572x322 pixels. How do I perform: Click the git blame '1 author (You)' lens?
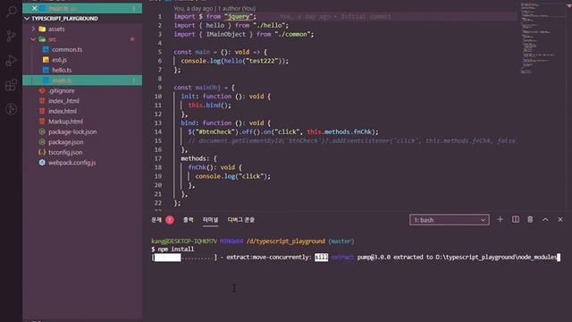tap(237, 8)
